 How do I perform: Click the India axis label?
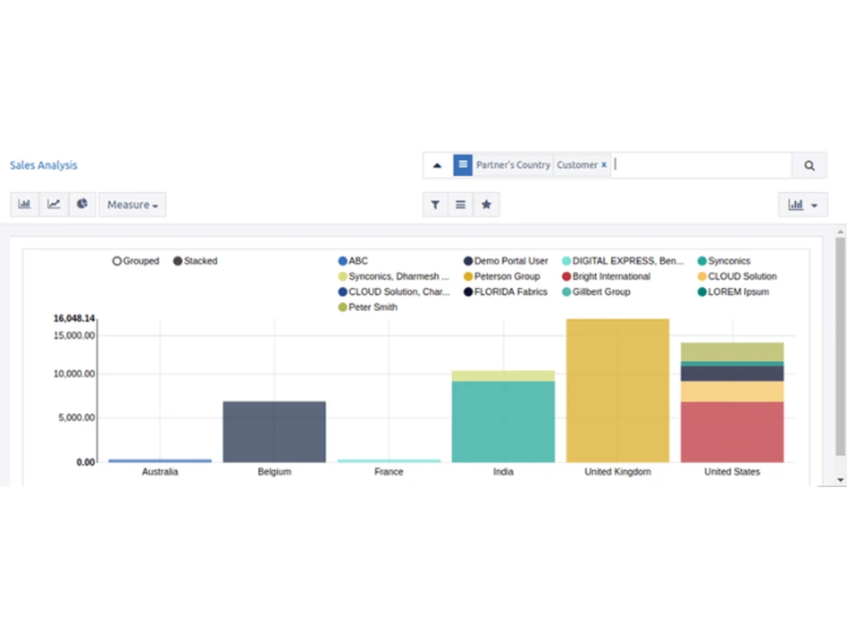pyautogui.click(x=503, y=472)
